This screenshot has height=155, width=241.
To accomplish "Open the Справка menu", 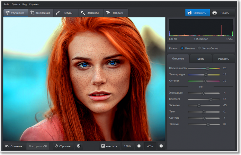I will click(x=34, y=4).
